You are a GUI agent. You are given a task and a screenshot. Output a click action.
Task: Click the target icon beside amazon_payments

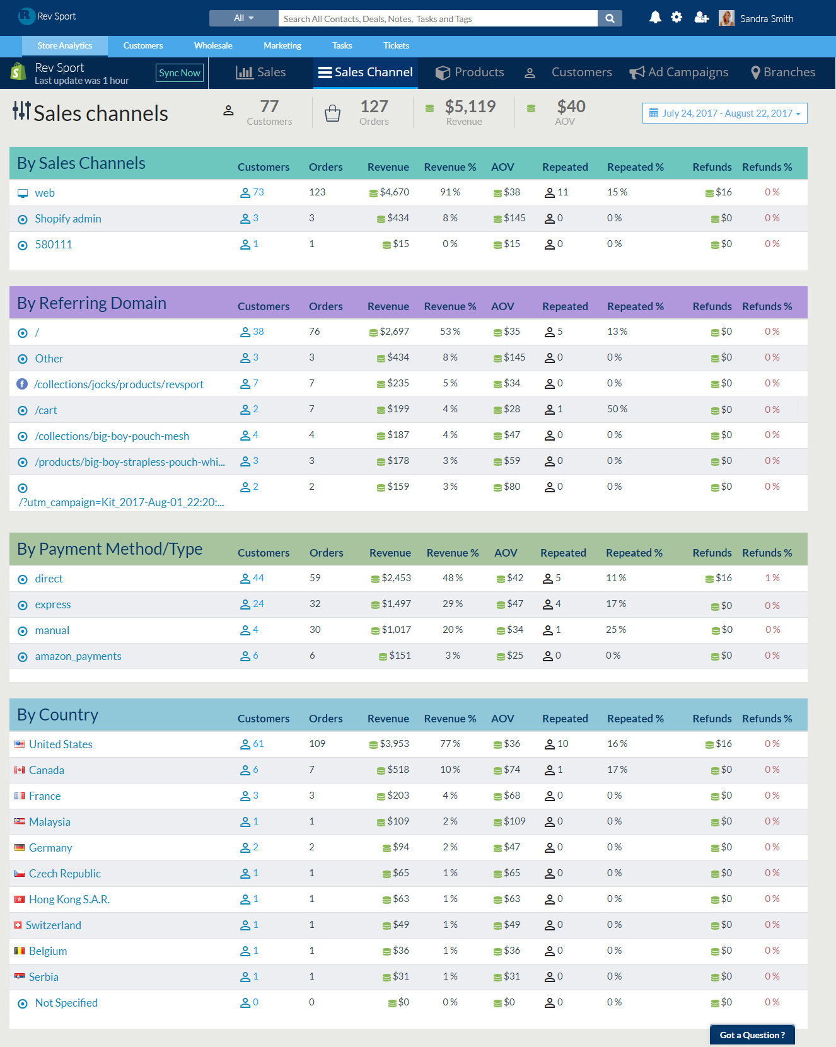pos(23,657)
